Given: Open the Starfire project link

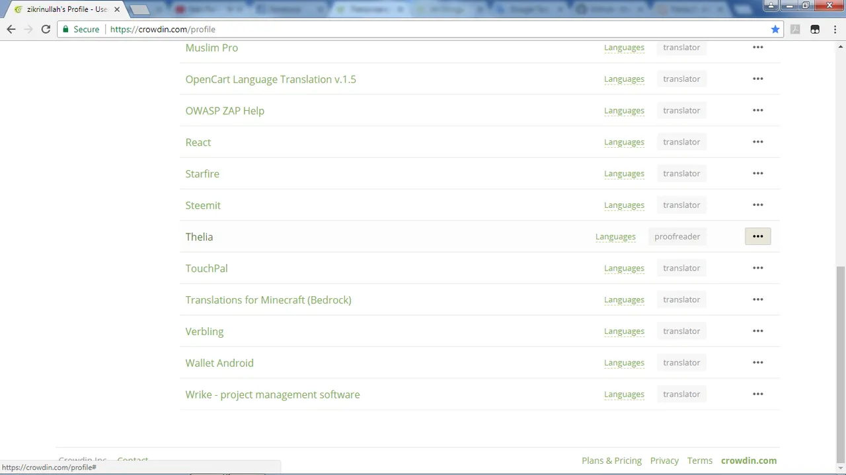Looking at the screenshot, I should click(x=202, y=174).
